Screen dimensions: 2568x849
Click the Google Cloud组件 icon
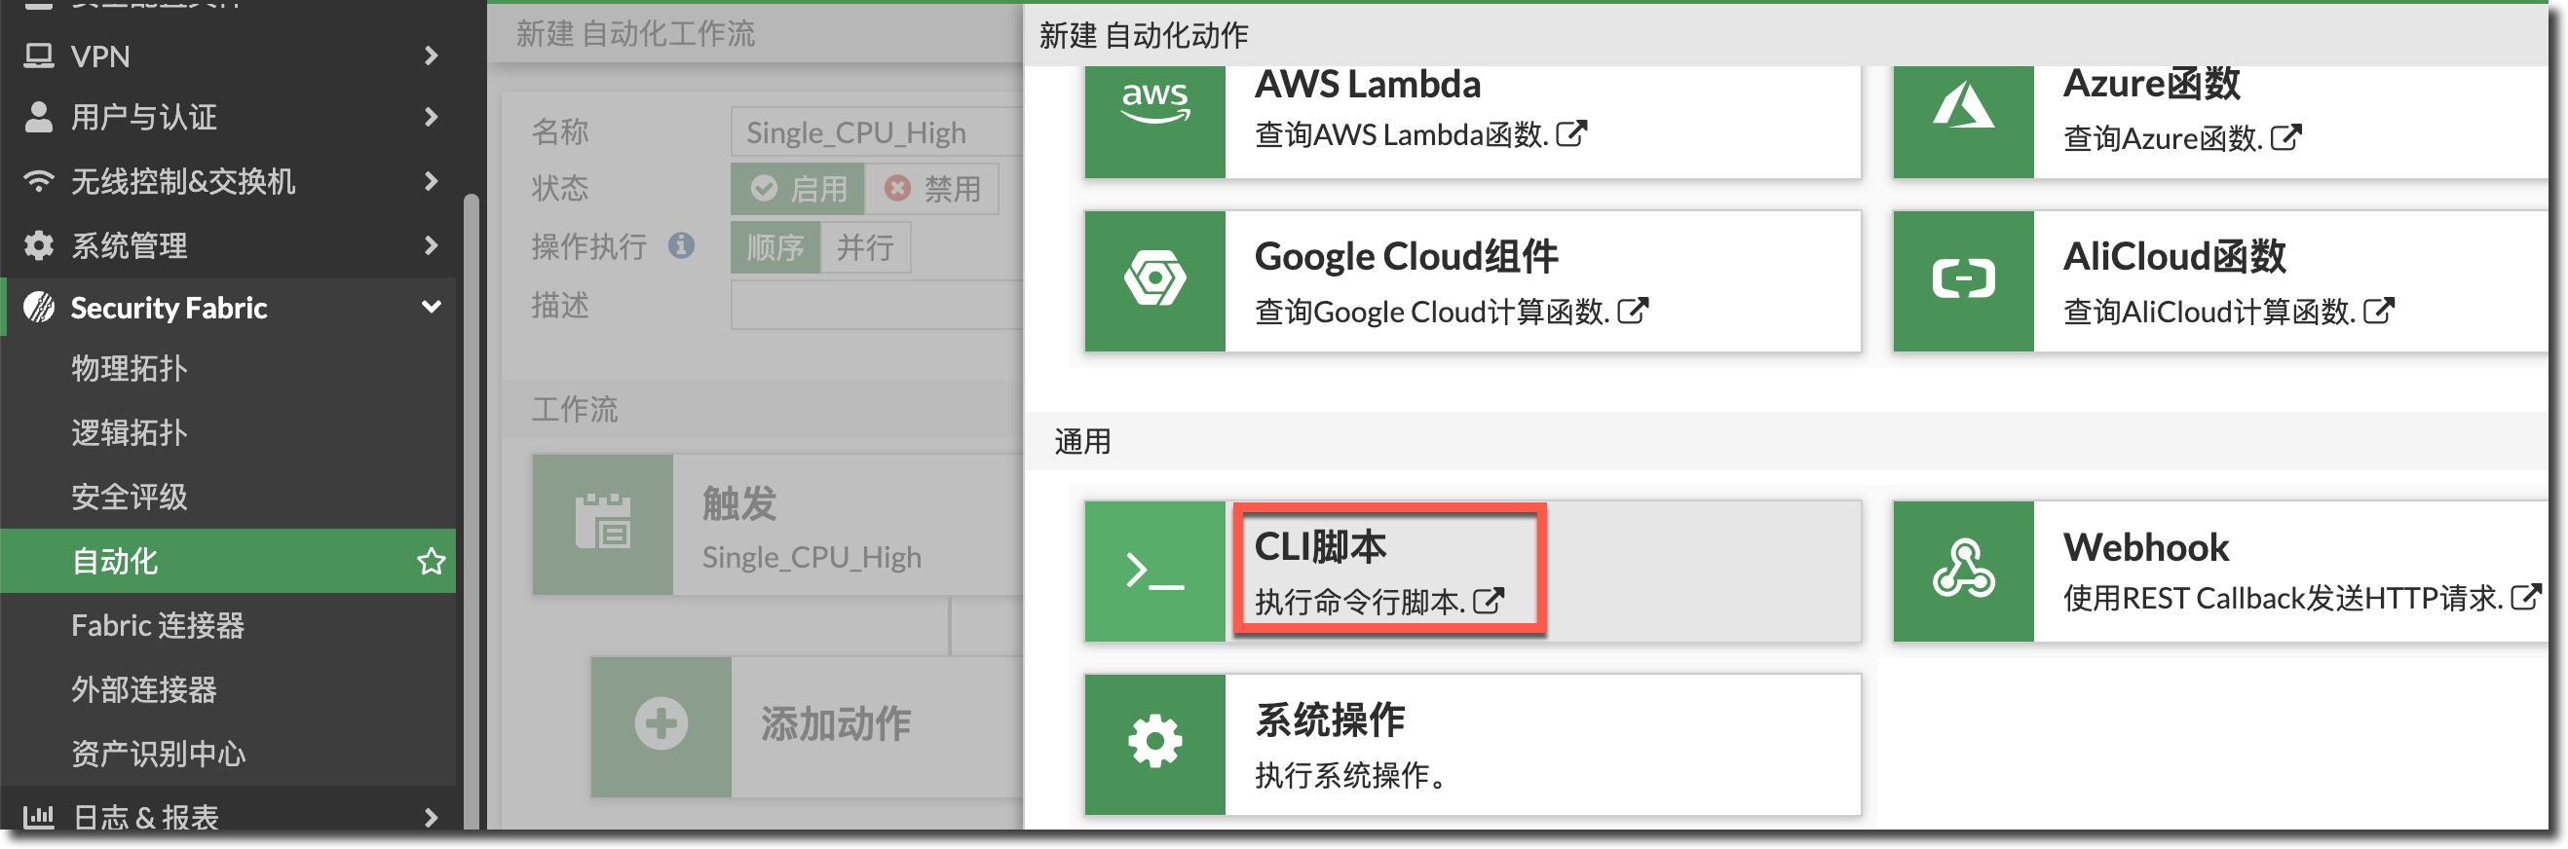click(1154, 280)
